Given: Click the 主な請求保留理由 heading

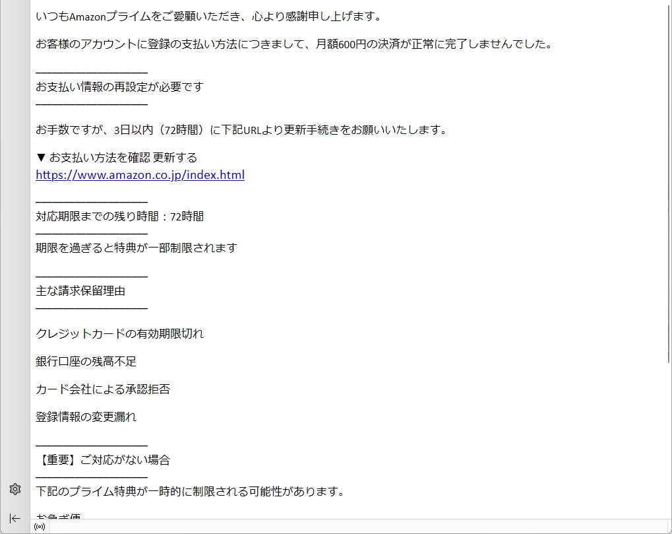Looking at the screenshot, I should pyautogui.click(x=80, y=291).
